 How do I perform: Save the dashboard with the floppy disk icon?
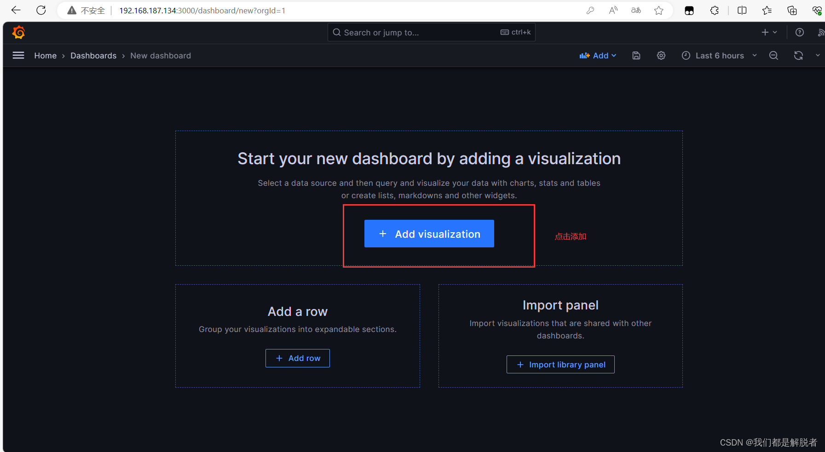click(x=636, y=55)
